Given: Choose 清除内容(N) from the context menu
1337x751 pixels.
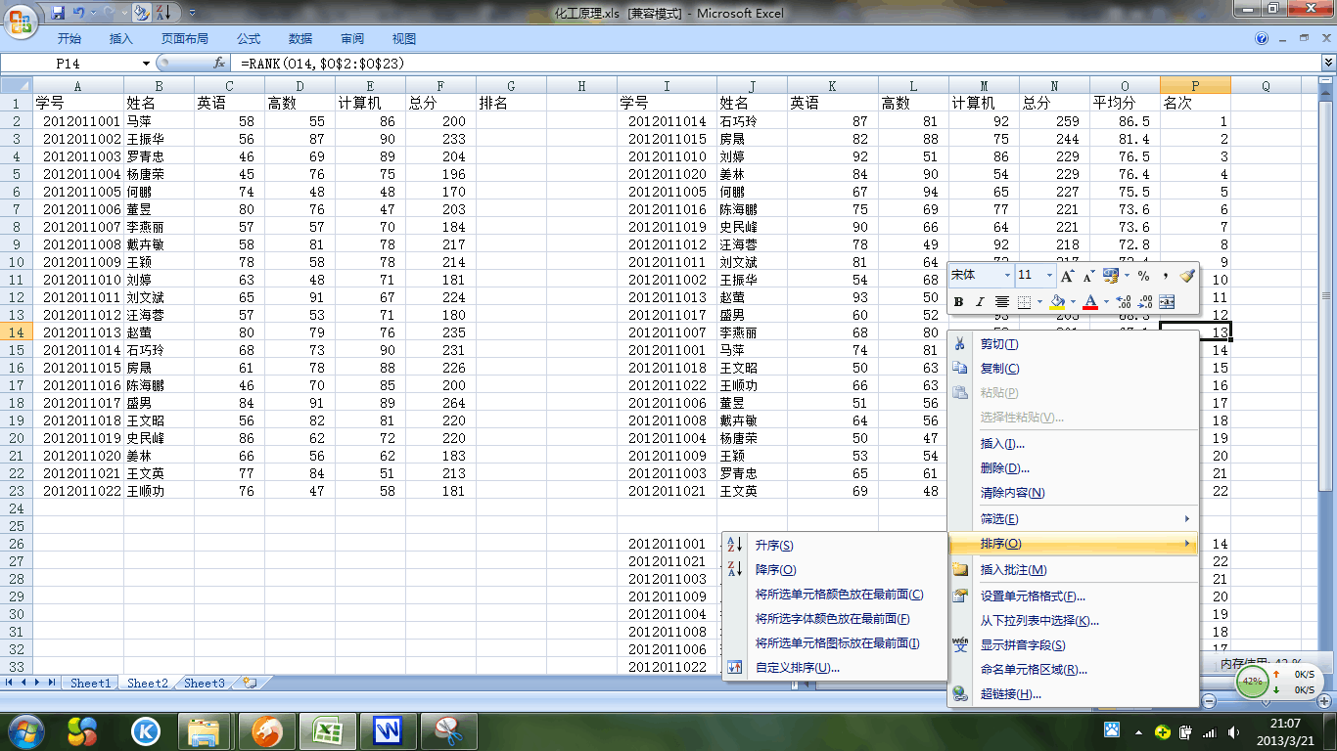Looking at the screenshot, I should [1073, 493].
